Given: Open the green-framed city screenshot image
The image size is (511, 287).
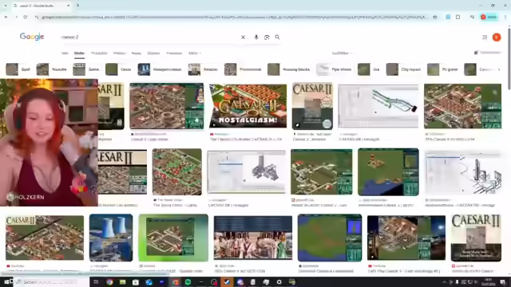Looking at the screenshot, I should point(173,238).
